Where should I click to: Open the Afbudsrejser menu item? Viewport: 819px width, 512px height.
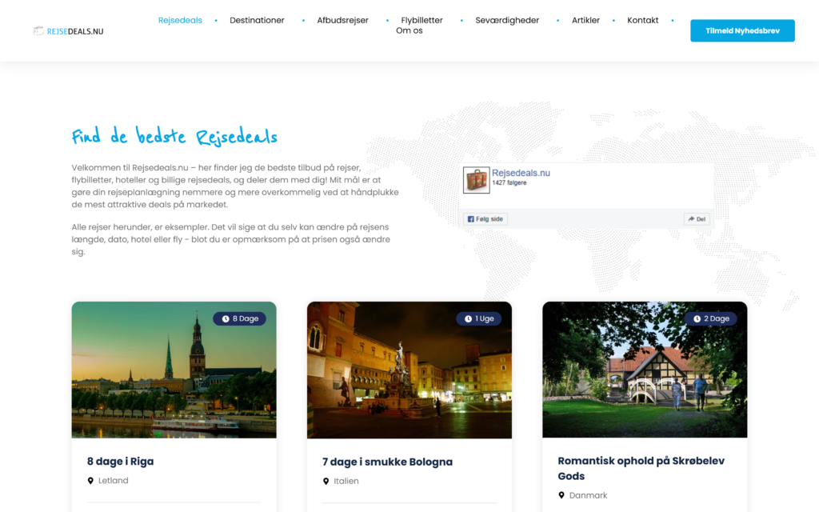(x=342, y=20)
